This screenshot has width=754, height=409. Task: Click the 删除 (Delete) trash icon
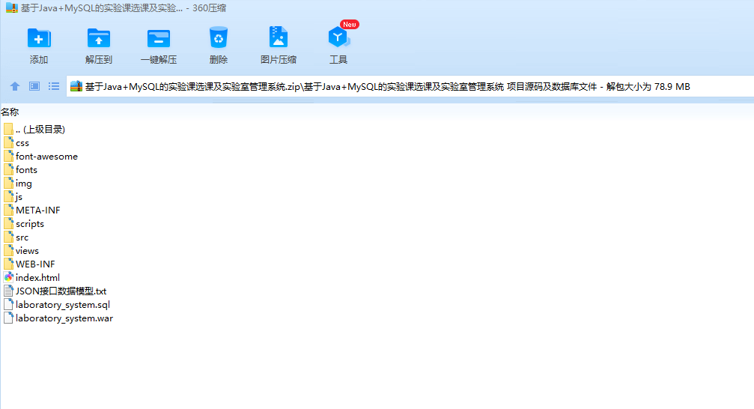pos(219,37)
